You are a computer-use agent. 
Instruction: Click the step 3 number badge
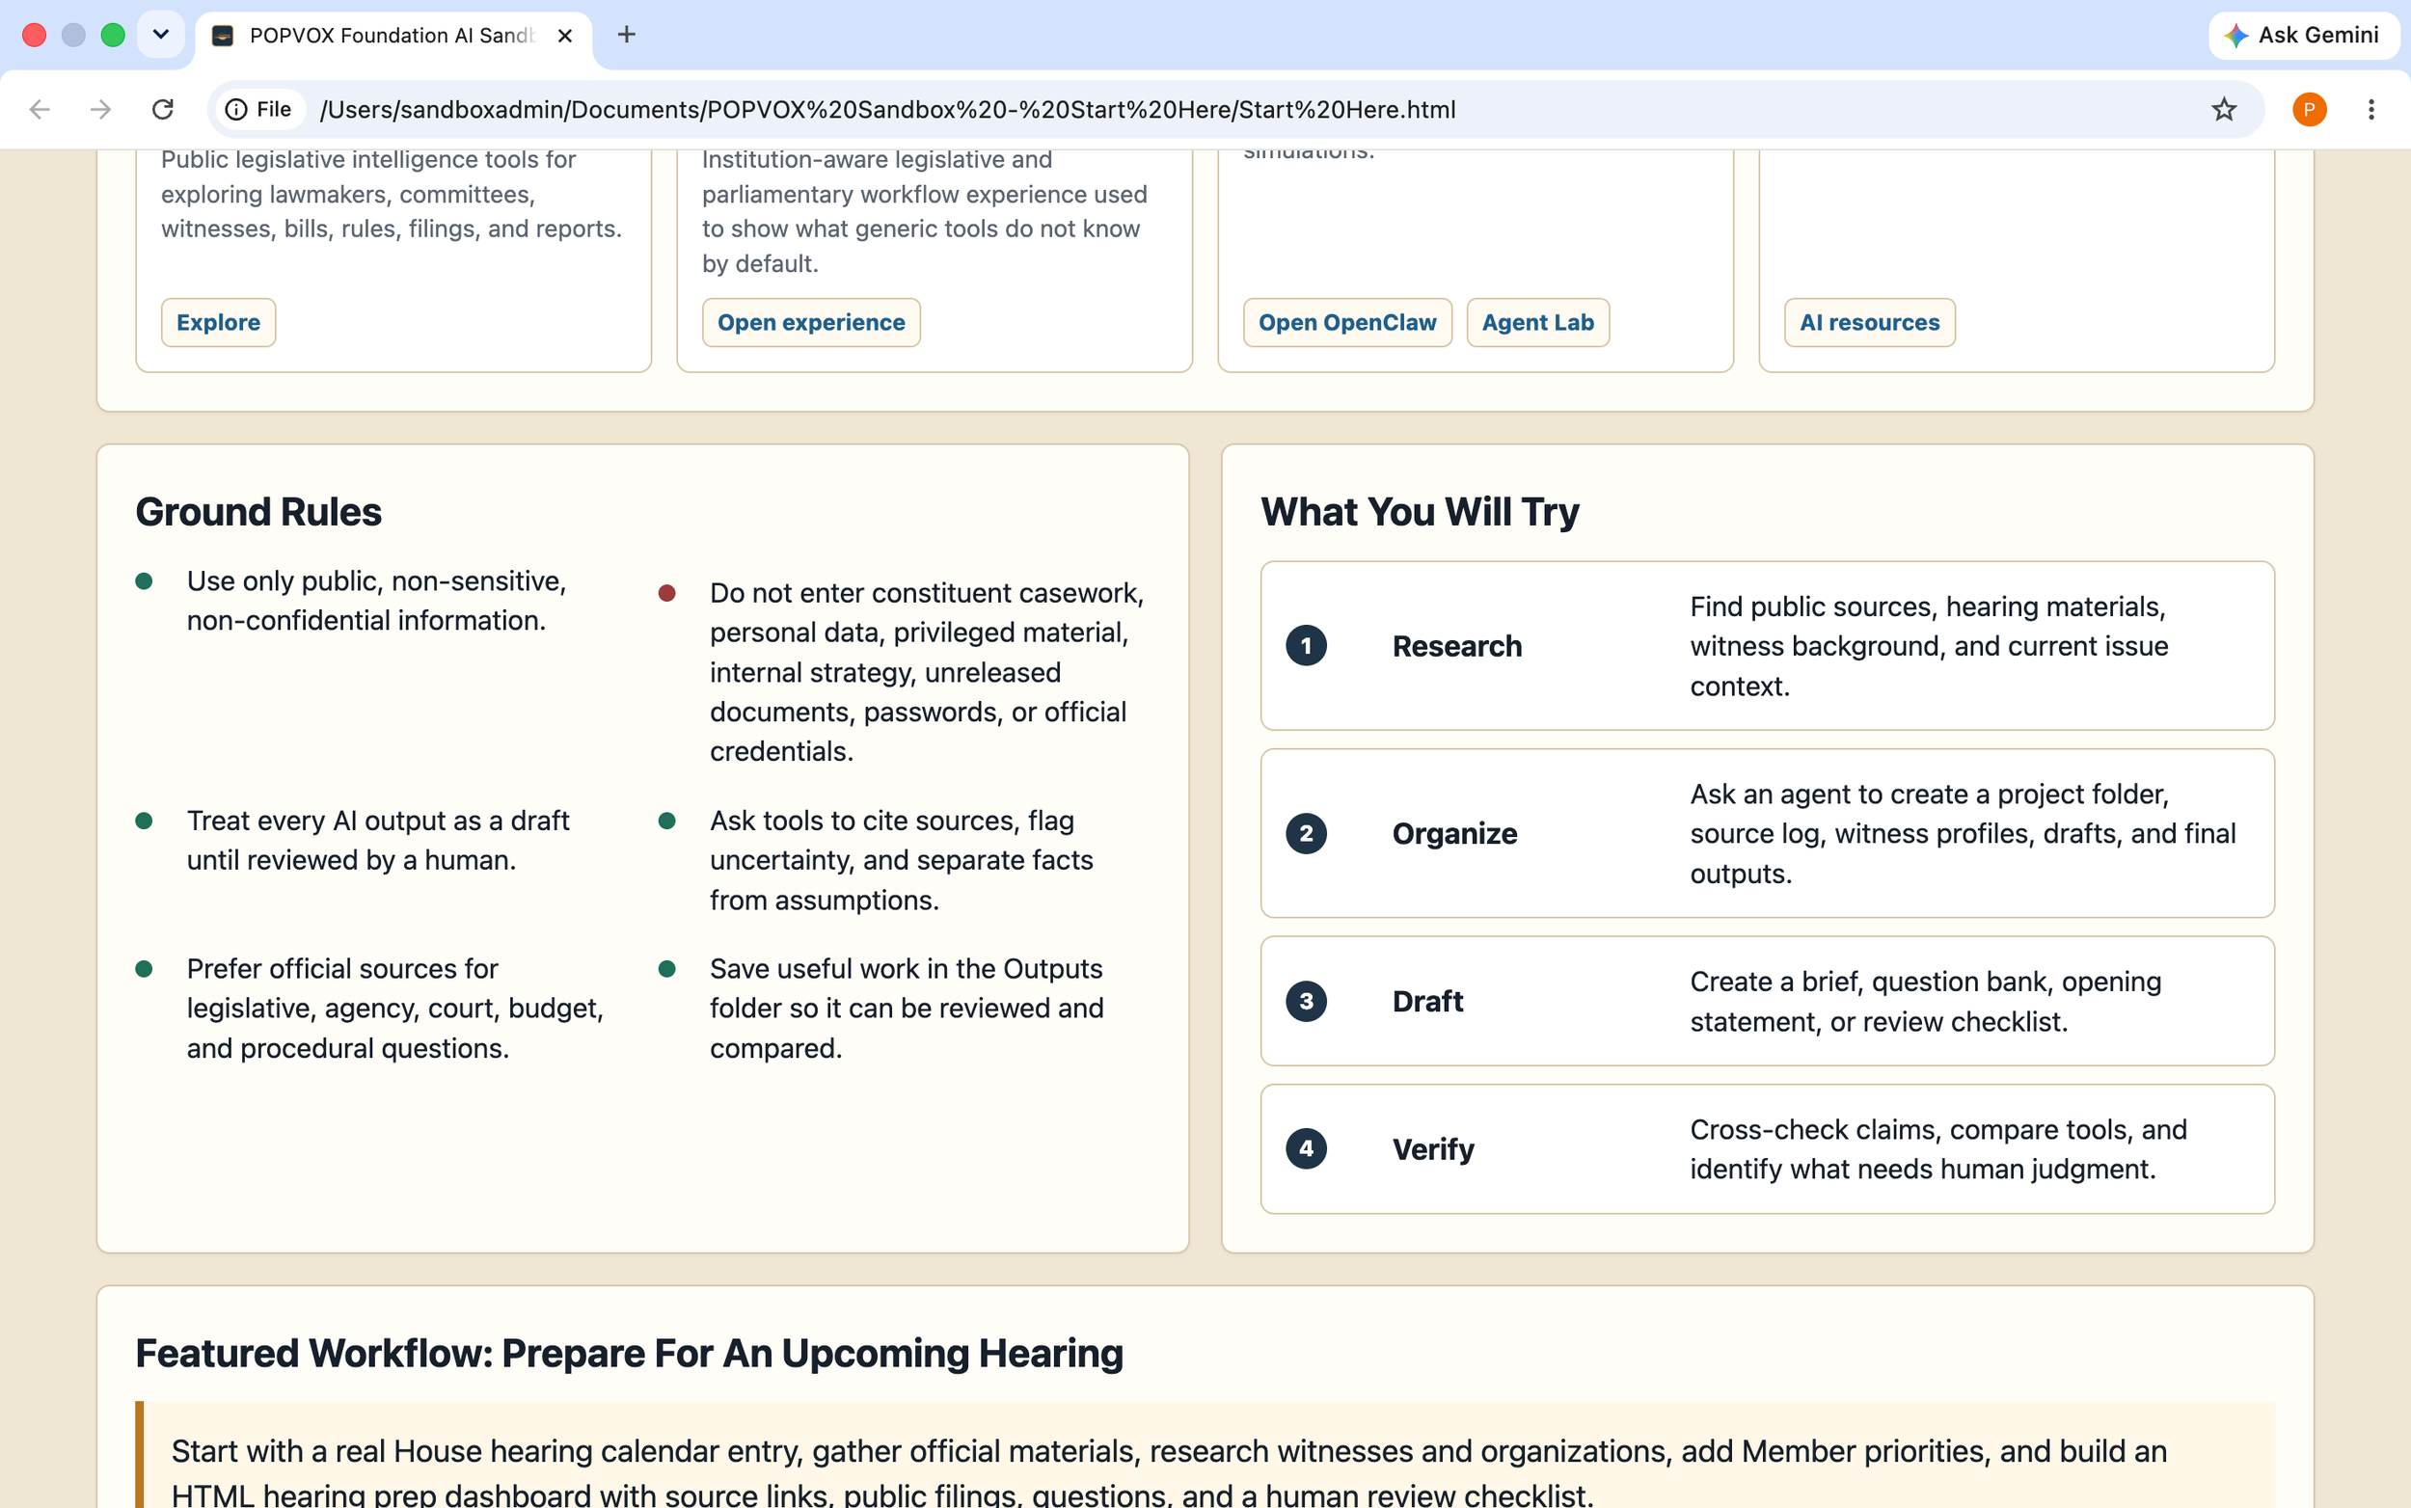pos(1306,1000)
